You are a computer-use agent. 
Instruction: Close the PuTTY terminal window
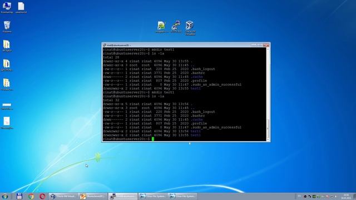[266, 45]
